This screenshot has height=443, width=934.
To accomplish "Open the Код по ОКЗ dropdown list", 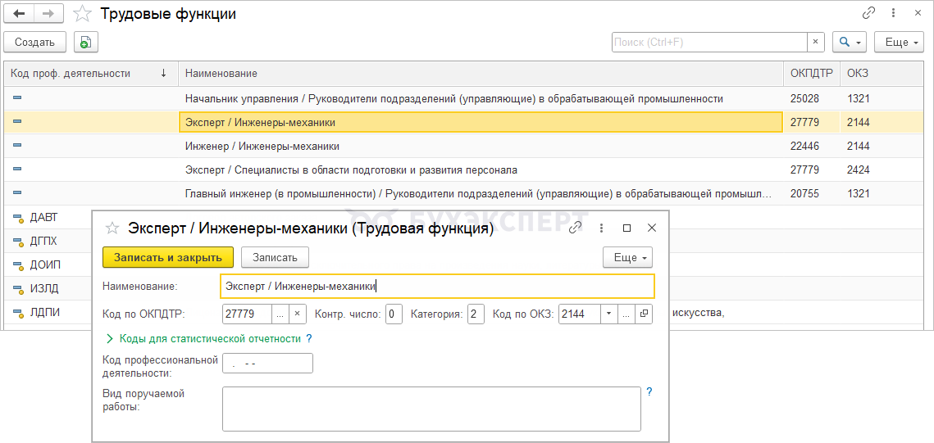I will click(608, 314).
